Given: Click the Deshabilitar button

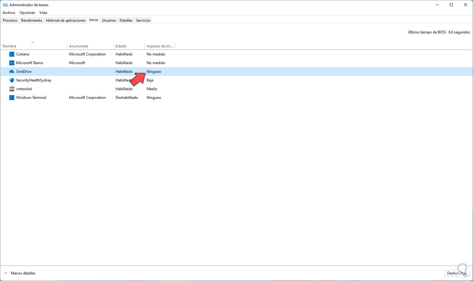Looking at the screenshot, I should (457, 273).
